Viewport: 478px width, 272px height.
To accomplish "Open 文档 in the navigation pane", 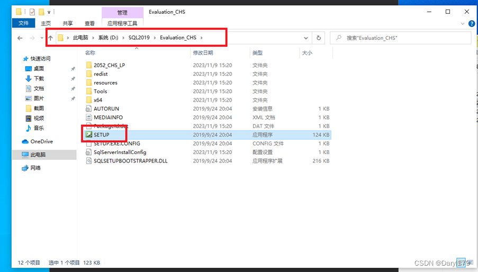I will click(39, 88).
